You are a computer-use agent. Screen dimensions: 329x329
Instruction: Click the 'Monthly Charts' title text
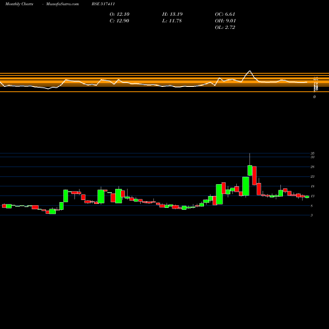(x=19, y=4)
